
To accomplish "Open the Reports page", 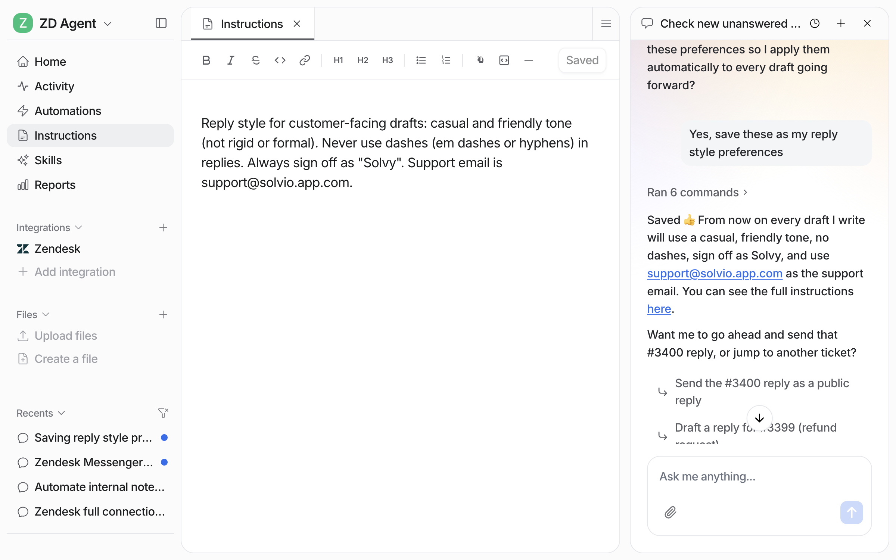I will [90, 185].
